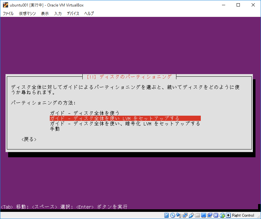Click the audio status icon
This screenshot has height=219, width=261.
[x=179, y=215]
